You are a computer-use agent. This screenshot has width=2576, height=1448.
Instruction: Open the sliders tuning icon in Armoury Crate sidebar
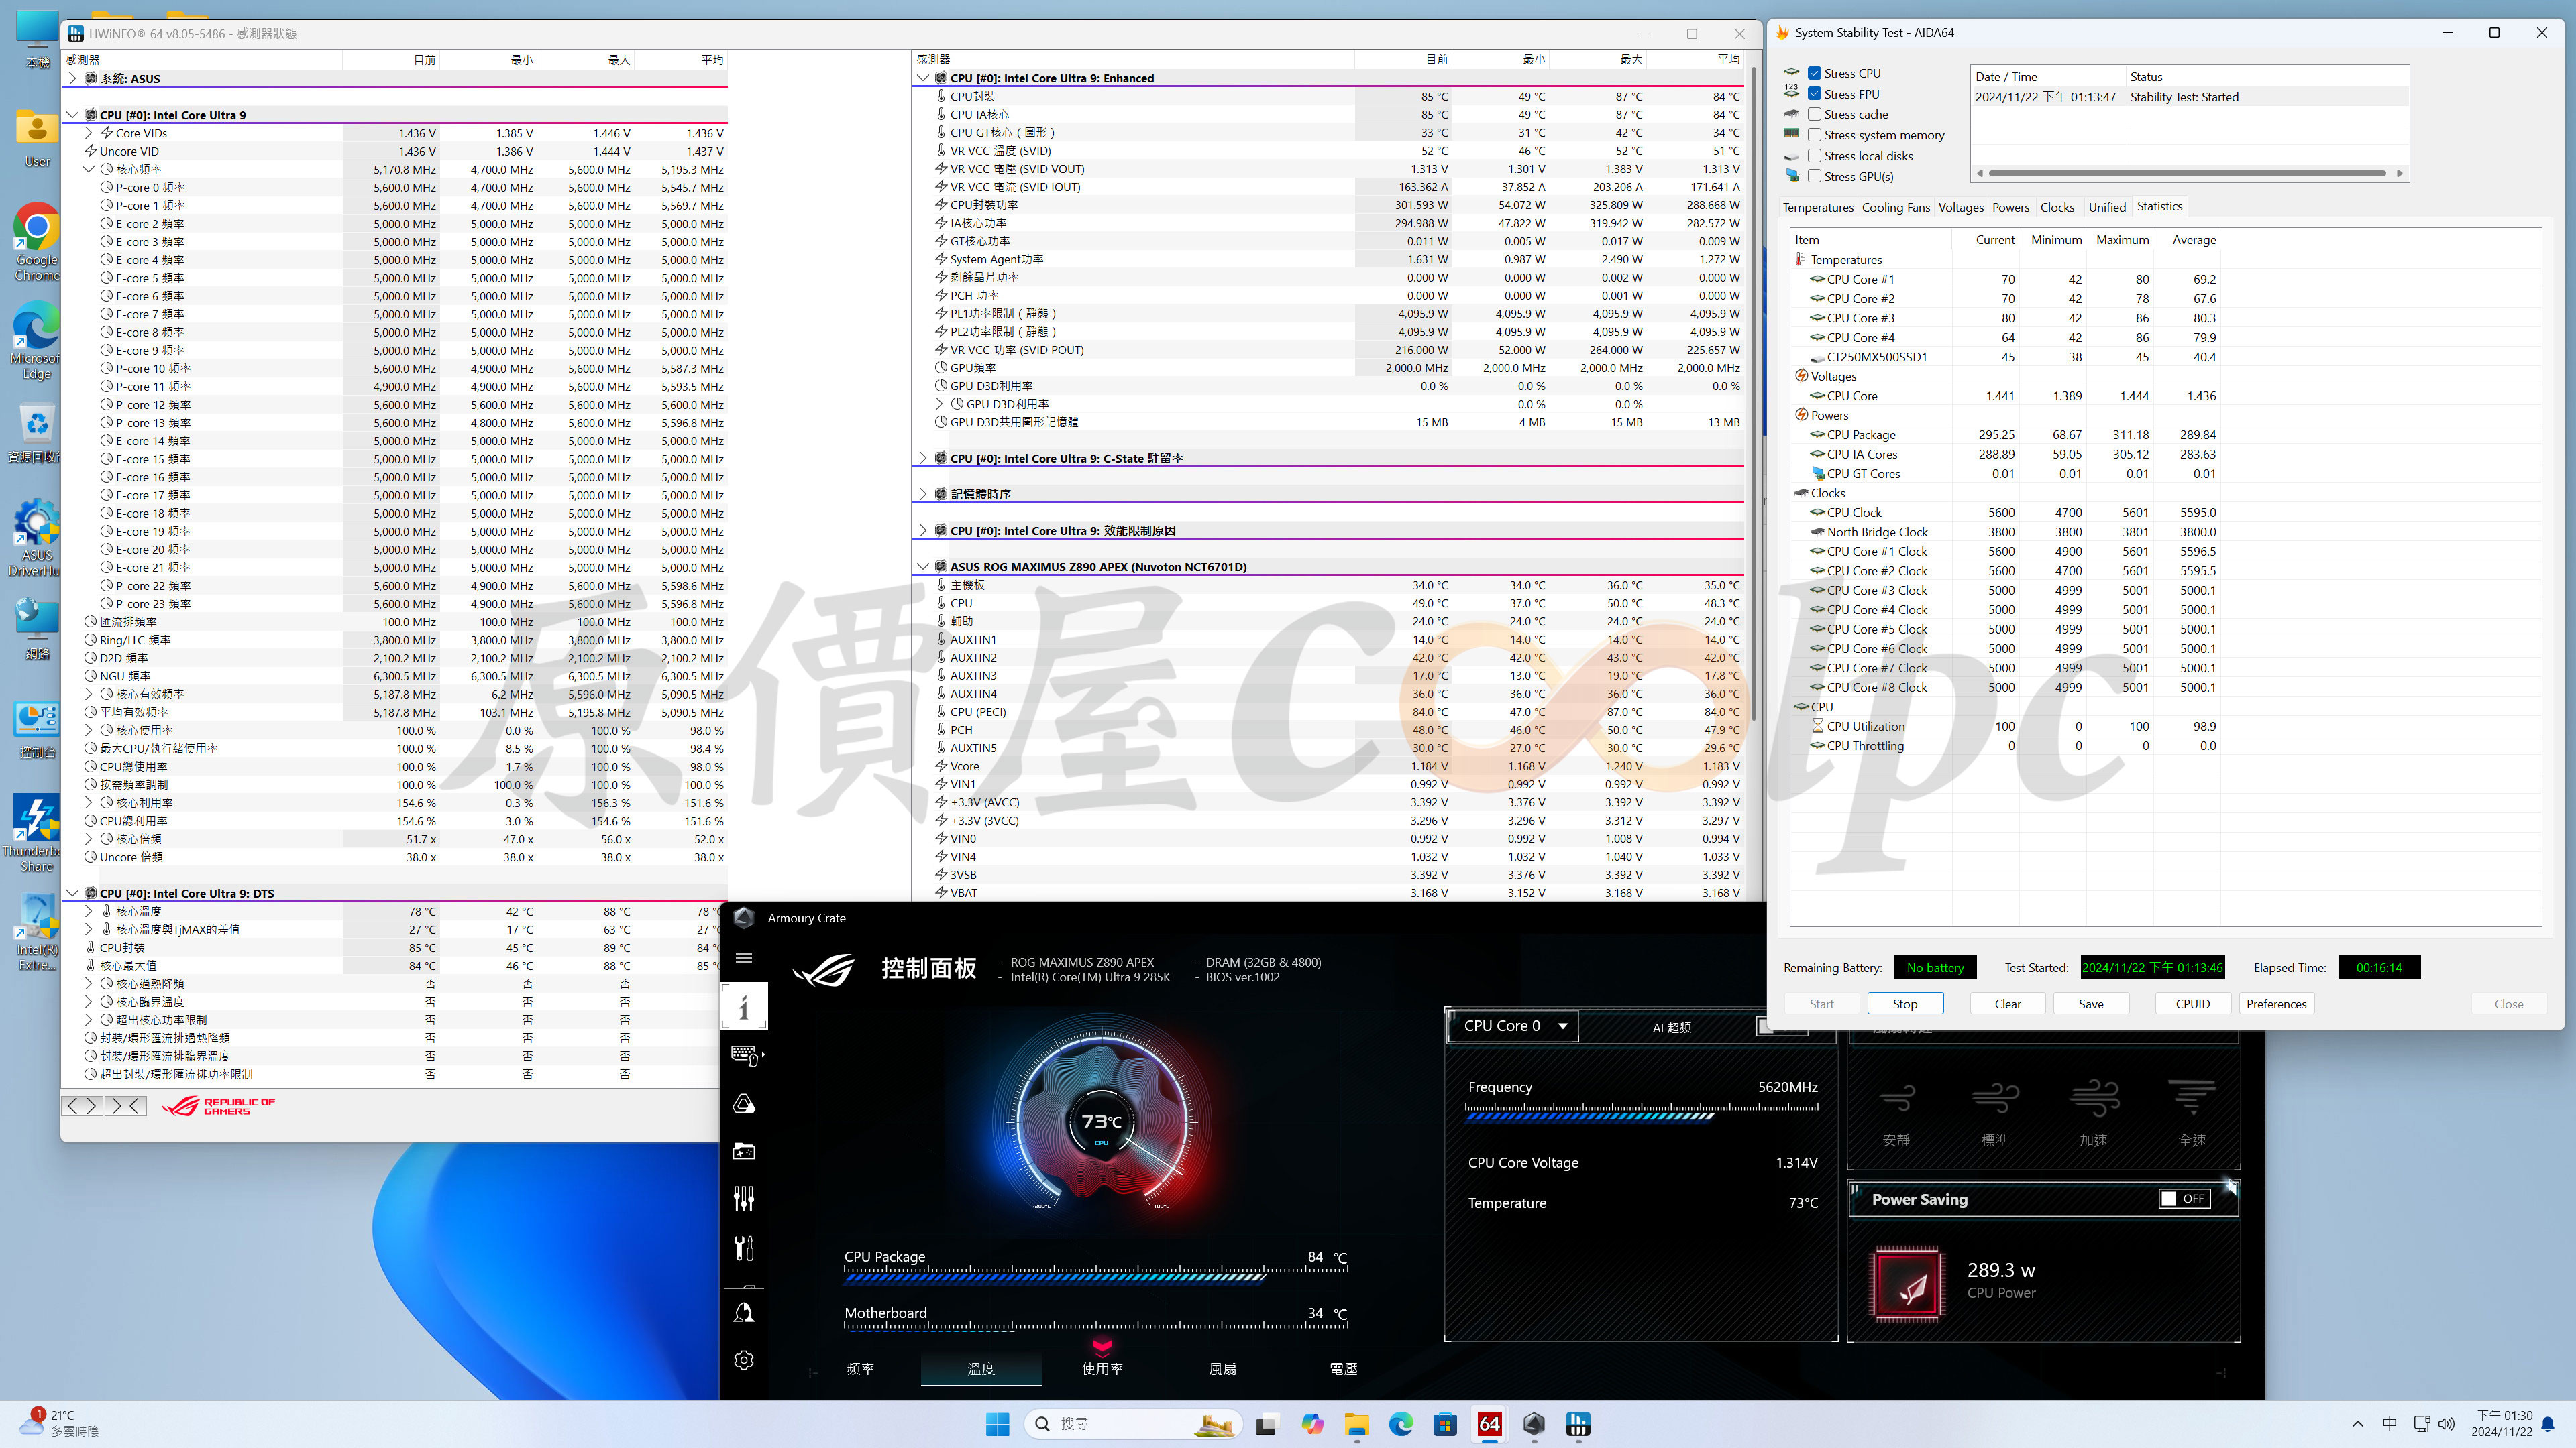(743, 1199)
